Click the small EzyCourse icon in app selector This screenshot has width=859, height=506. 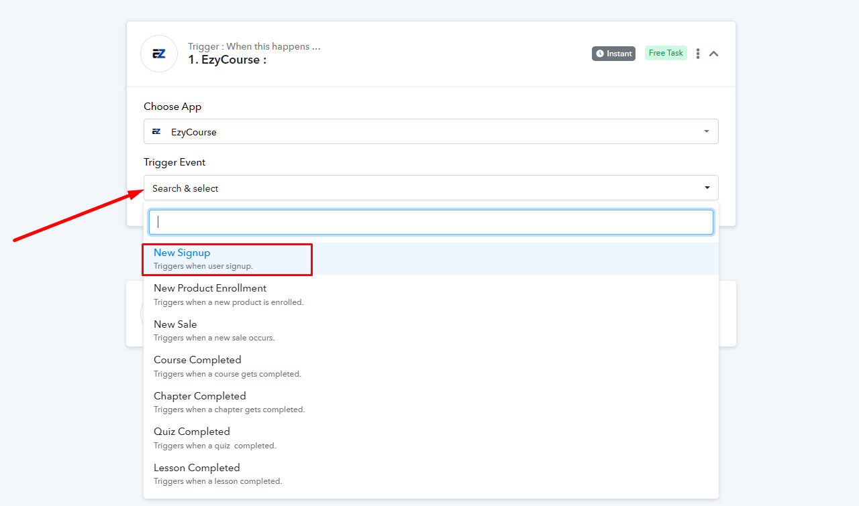tap(156, 131)
